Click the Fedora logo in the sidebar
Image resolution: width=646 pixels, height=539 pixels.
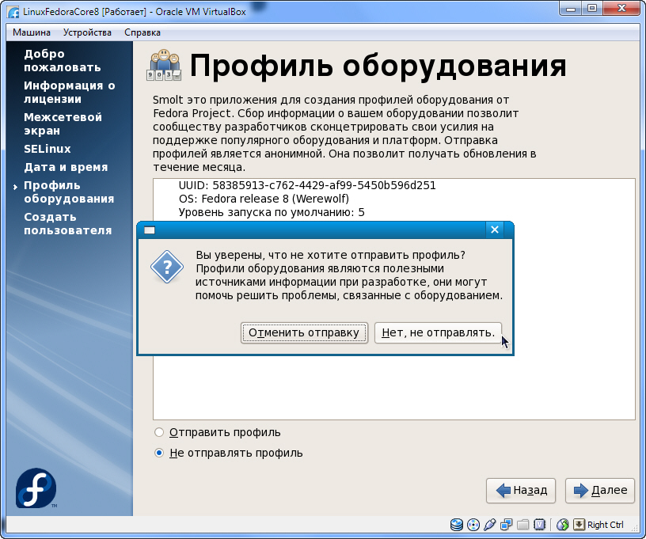(36, 488)
